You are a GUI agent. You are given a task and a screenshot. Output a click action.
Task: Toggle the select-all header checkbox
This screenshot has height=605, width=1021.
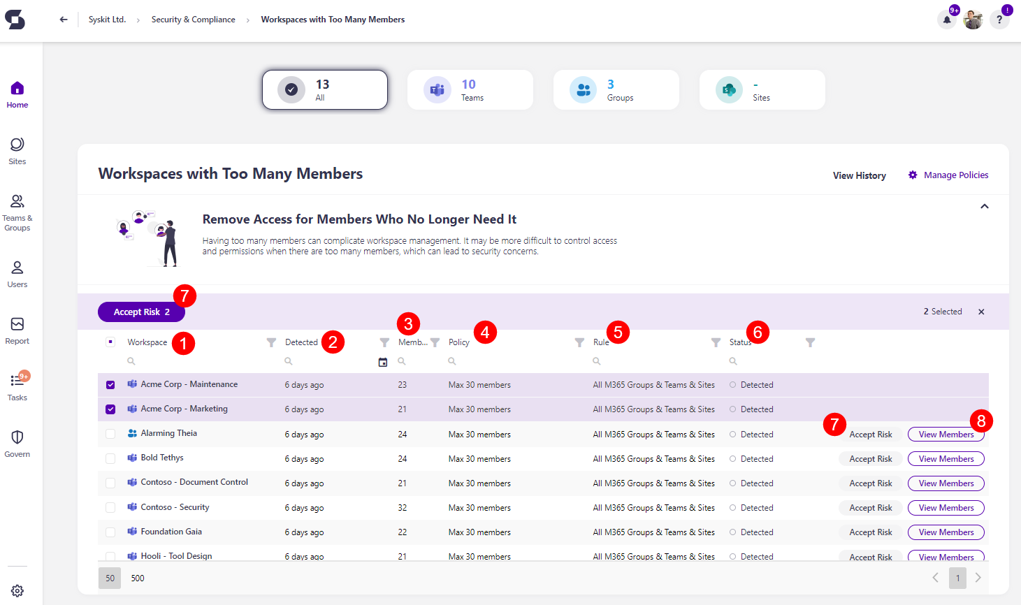(x=110, y=342)
